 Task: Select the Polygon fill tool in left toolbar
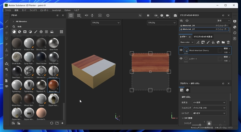(x=6, y=38)
